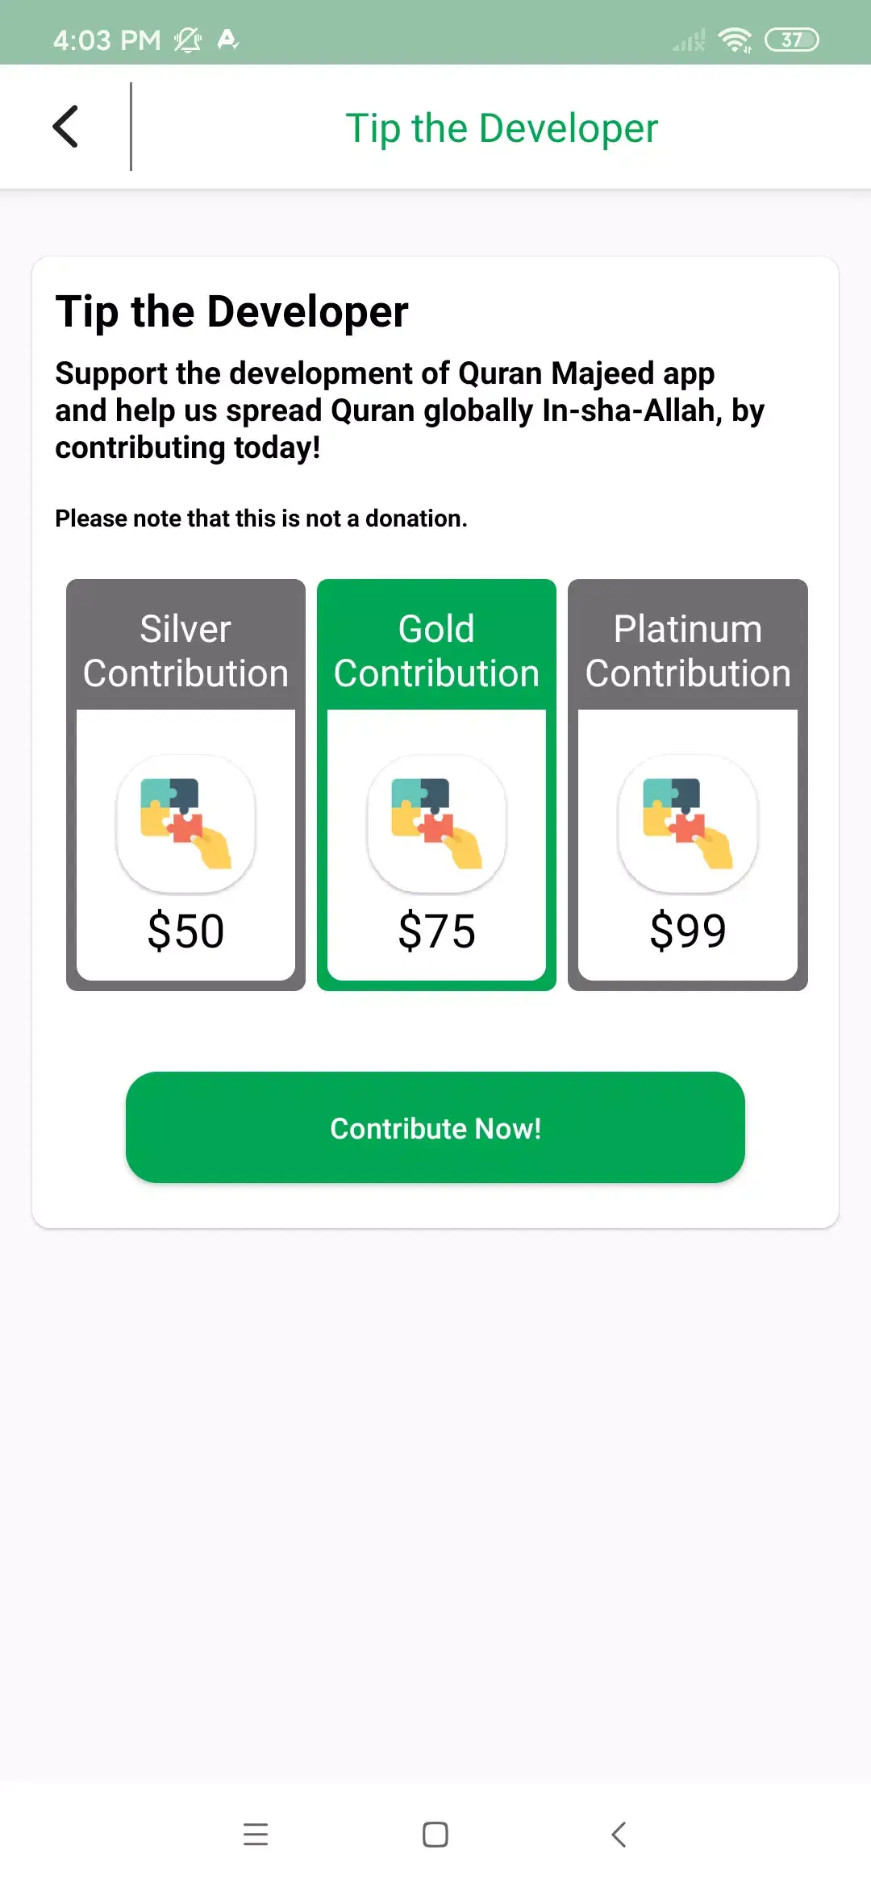The image size is (871, 1887).
Task: Choose the $75 price option
Action: (436, 931)
